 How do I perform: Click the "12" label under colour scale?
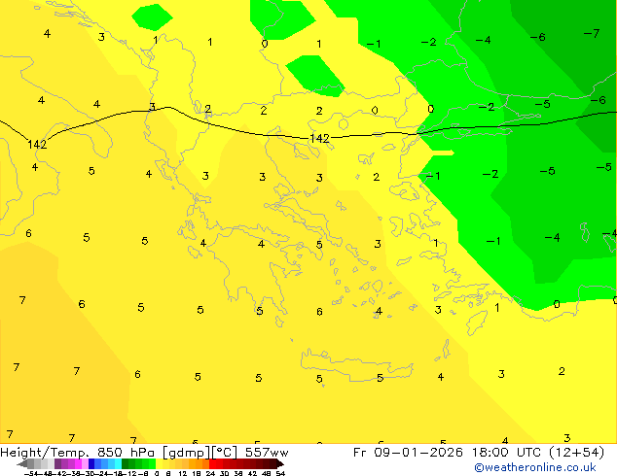click(183, 474)
